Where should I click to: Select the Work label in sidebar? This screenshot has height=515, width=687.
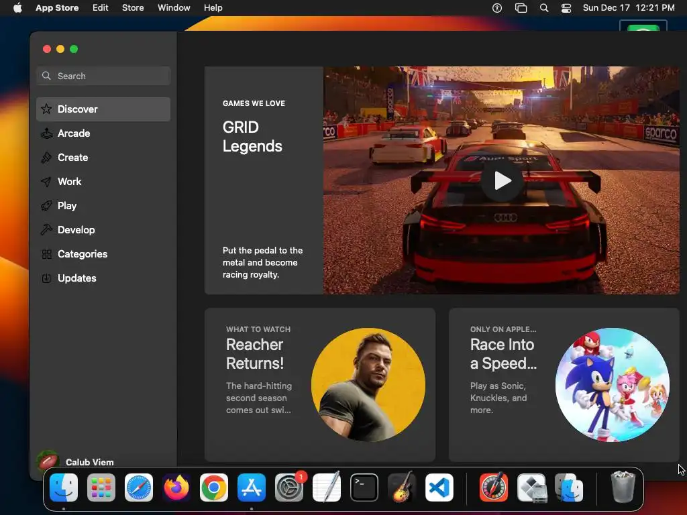pyautogui.click(x=69, y=181)
